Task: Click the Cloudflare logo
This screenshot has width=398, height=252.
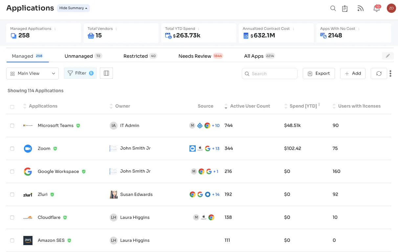Action: coord(28,217)
